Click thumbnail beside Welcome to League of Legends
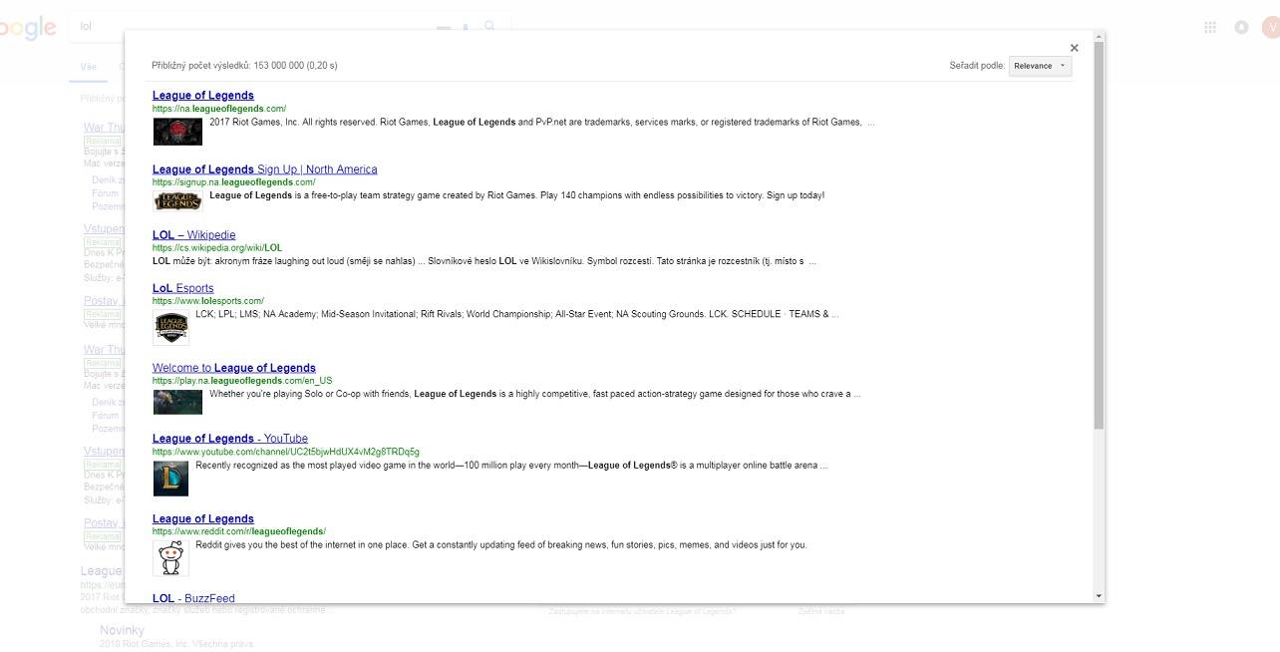 coord(177,401)
